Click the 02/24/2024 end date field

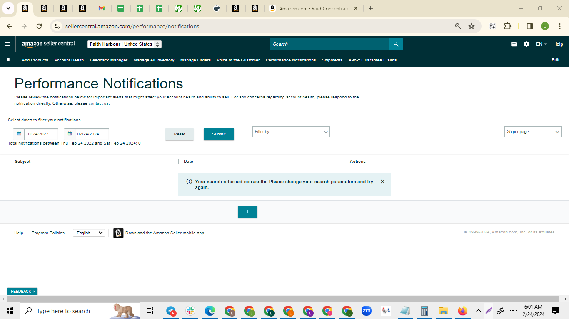92,134
